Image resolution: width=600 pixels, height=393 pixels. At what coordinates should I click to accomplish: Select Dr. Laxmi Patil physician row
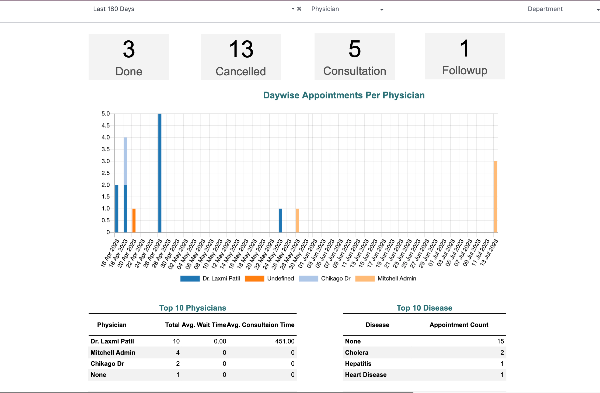click(x=112, y=341)
